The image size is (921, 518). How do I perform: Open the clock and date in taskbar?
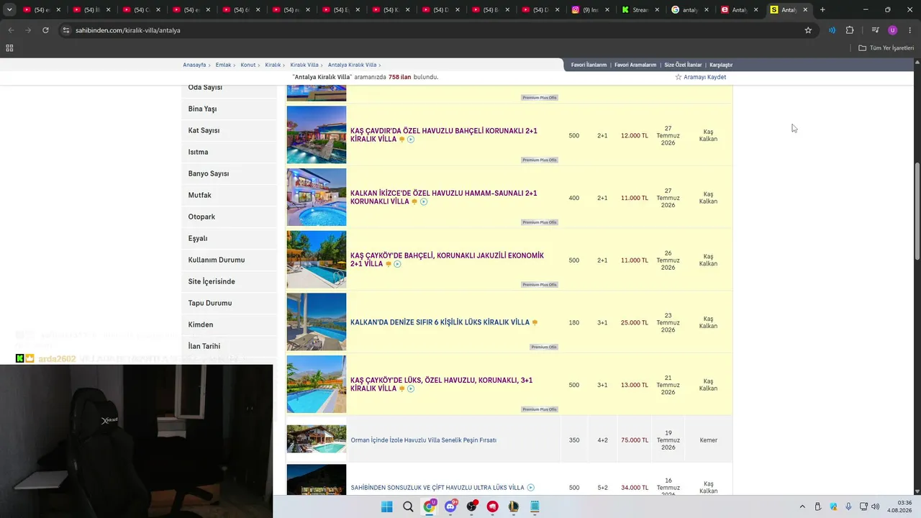click(899, 506)
